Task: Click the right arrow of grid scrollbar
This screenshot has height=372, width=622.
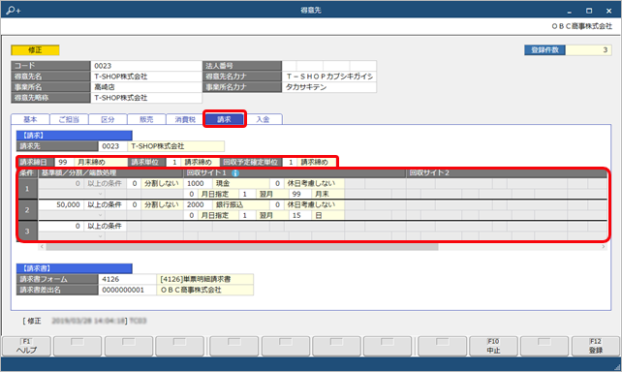Action: pos(604,247)
